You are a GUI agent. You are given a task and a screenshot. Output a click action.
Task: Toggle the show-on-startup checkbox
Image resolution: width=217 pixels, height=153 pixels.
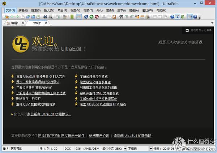coord(187,30)
